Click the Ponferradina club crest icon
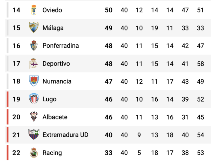This screenshot has width=211, height=162. [x=34, y=46]
